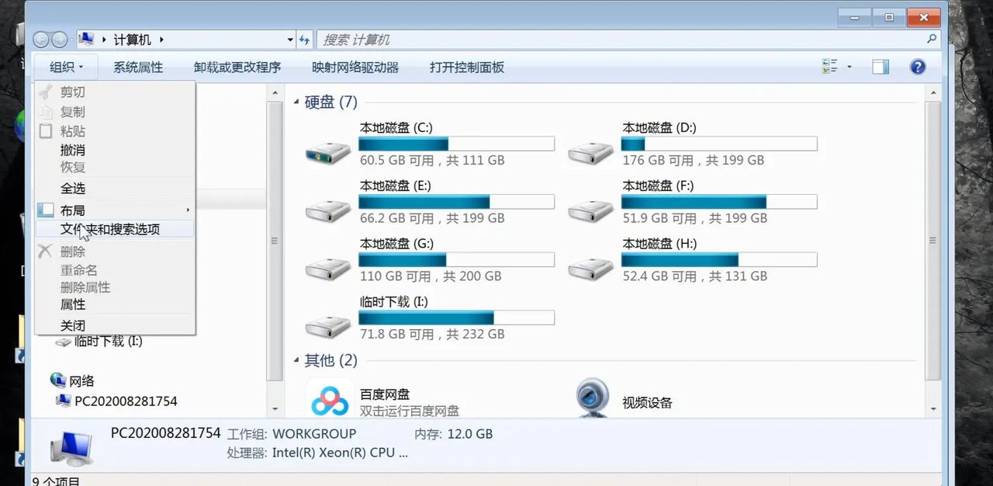This screenshot has width=993, height=486.
Task: Open the 视频设备 item
Action: [649, 402]
